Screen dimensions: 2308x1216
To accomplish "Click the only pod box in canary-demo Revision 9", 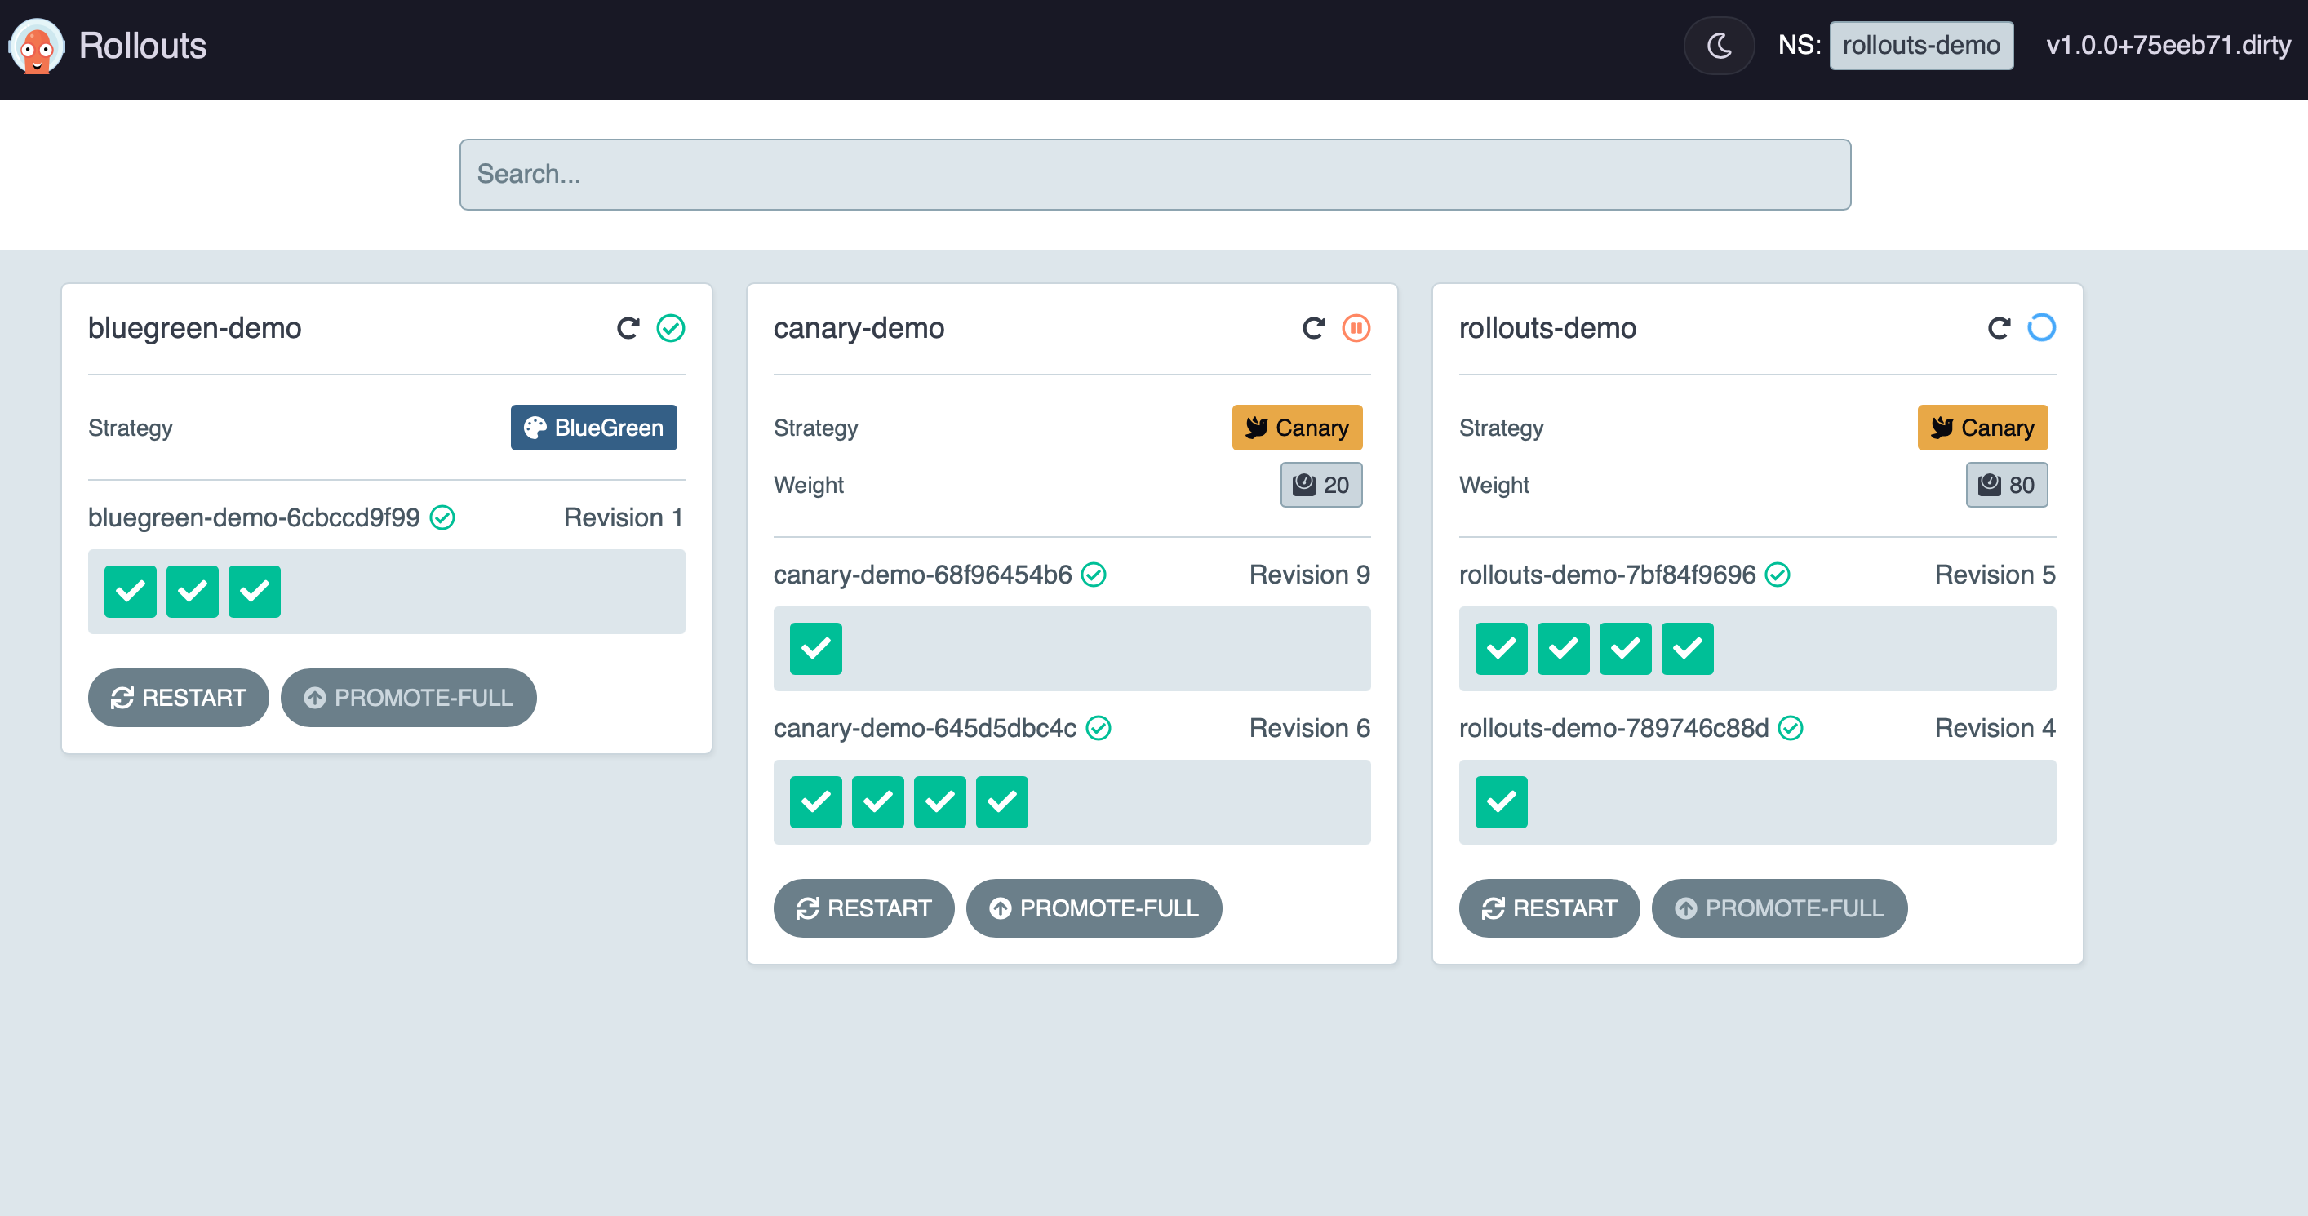I will point(815,649).
